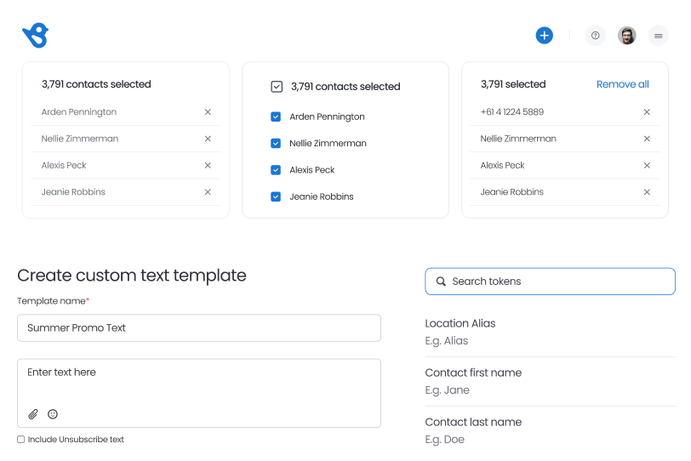Viewport: 691px width, 461px height.
Task: Open the emoji picker smiley icon
Action: tap(53, 414)
